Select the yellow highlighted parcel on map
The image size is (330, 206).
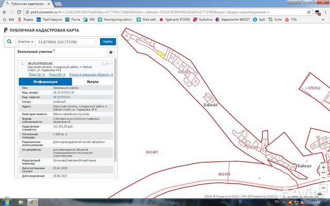coord(161,54)
